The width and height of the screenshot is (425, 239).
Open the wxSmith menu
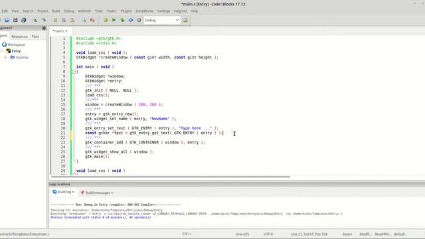pyautogui.click(x=84, y=11)
